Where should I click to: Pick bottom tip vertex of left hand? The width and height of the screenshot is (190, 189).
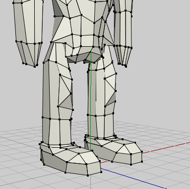pos(35,67)
